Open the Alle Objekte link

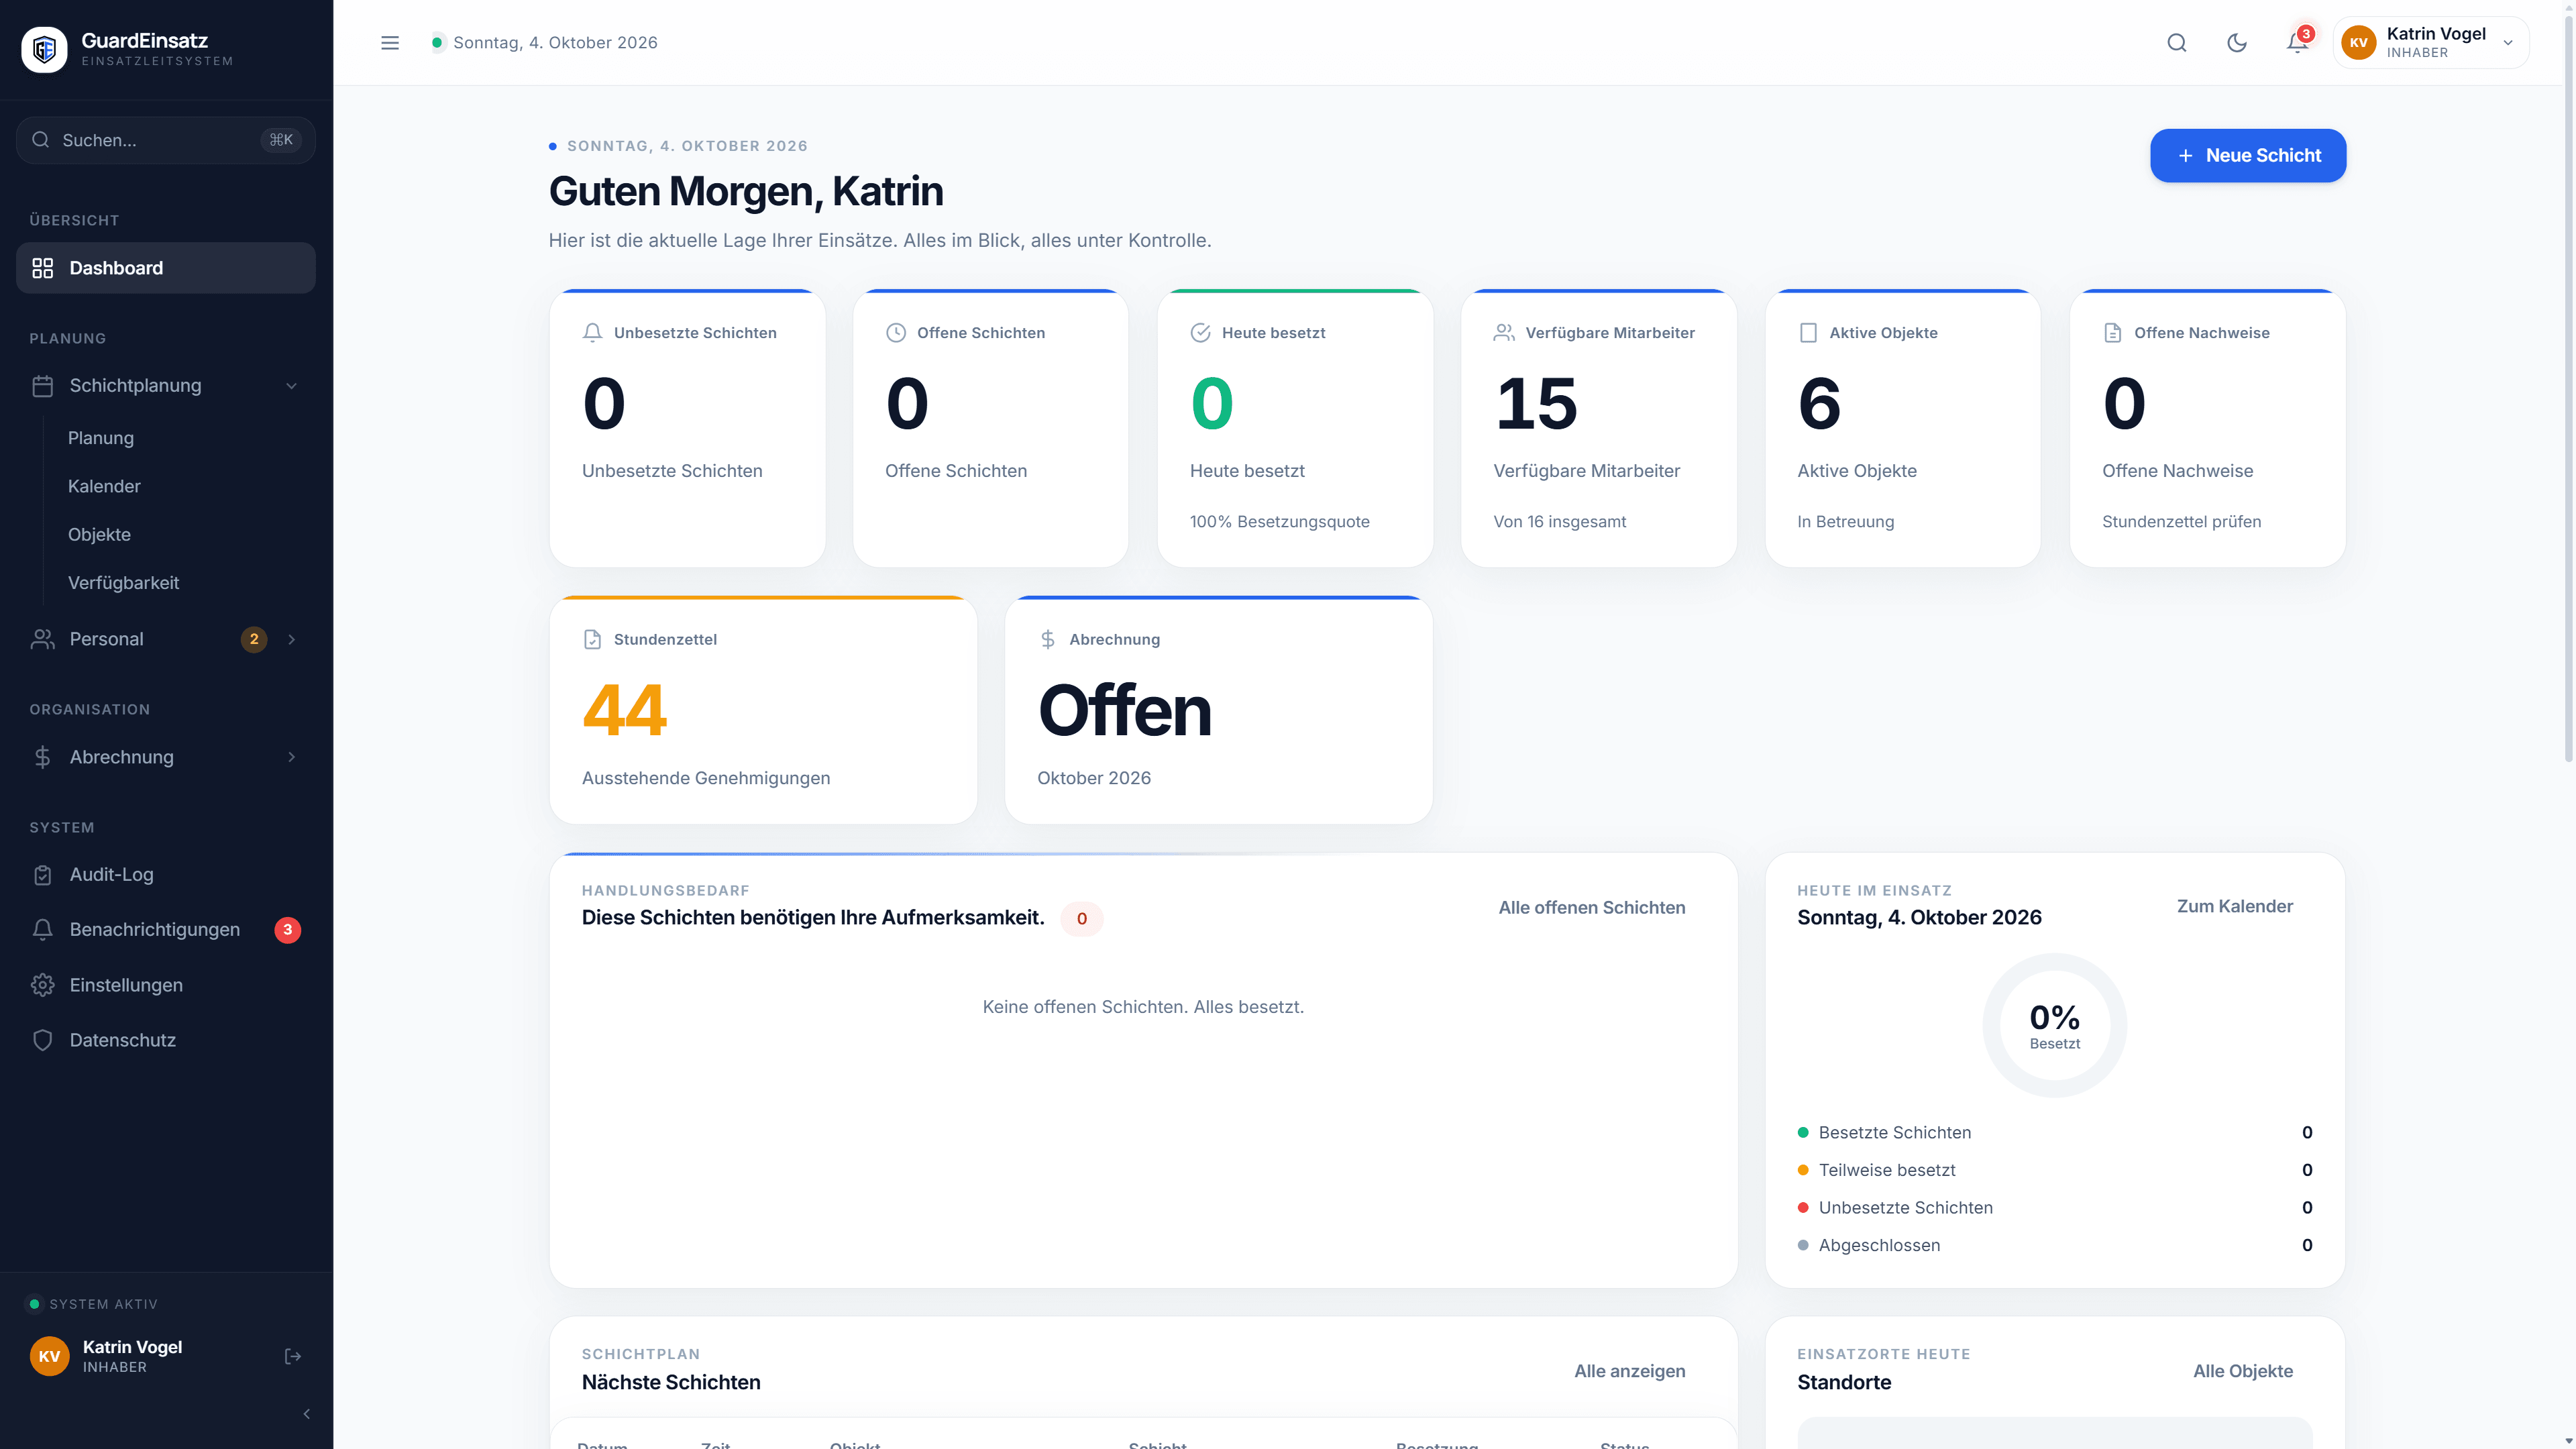[x=2243, y=1371]
